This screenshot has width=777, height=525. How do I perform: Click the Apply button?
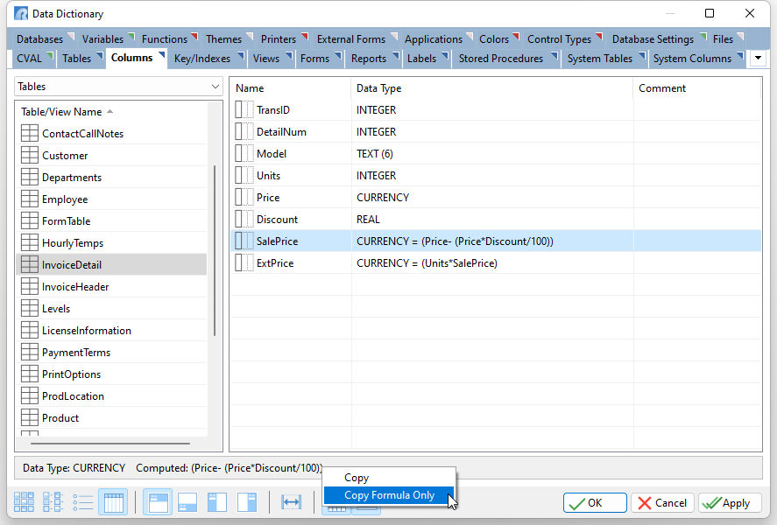click(x=730, y=503)
